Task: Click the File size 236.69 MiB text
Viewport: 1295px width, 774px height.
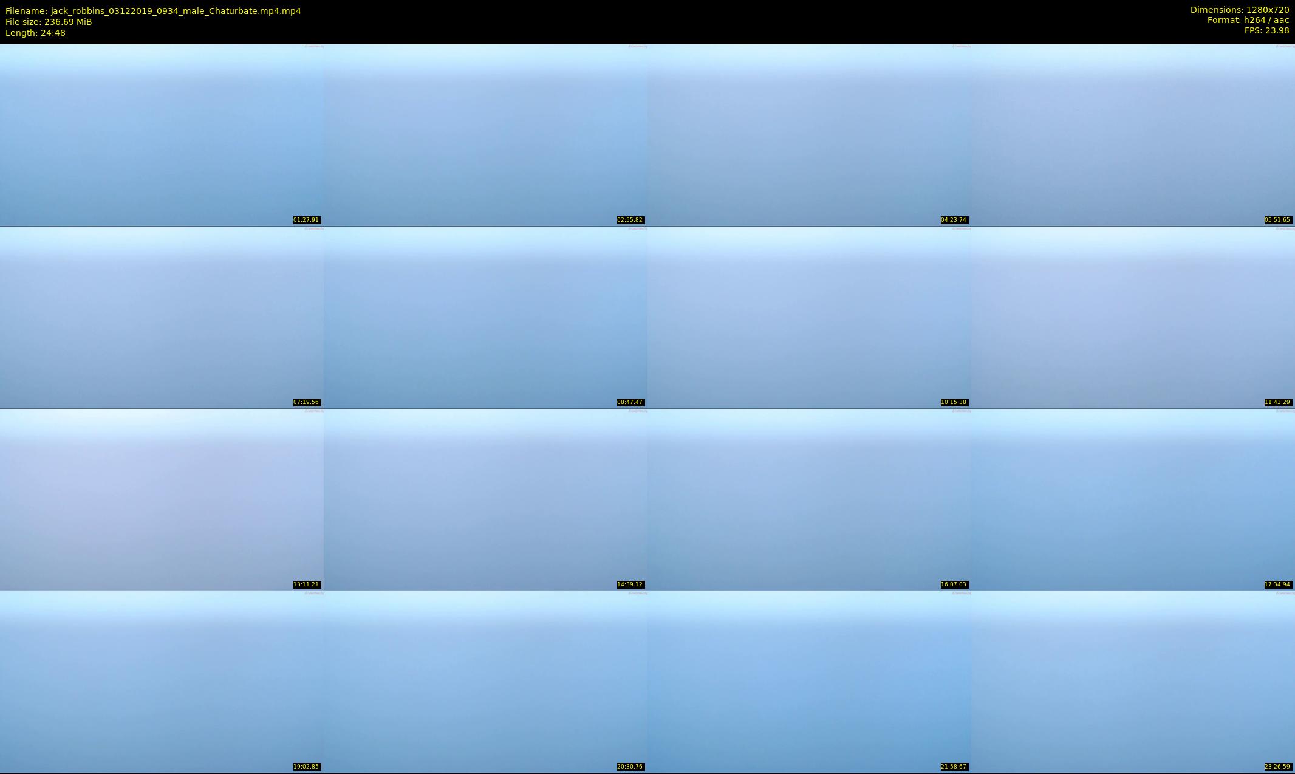Action: [x=49, y=22]
